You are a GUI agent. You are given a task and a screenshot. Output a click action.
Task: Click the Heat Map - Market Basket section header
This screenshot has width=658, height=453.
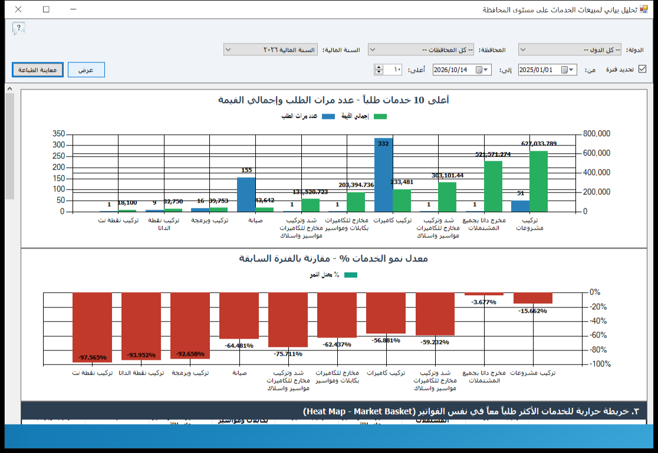click(334, 412)
